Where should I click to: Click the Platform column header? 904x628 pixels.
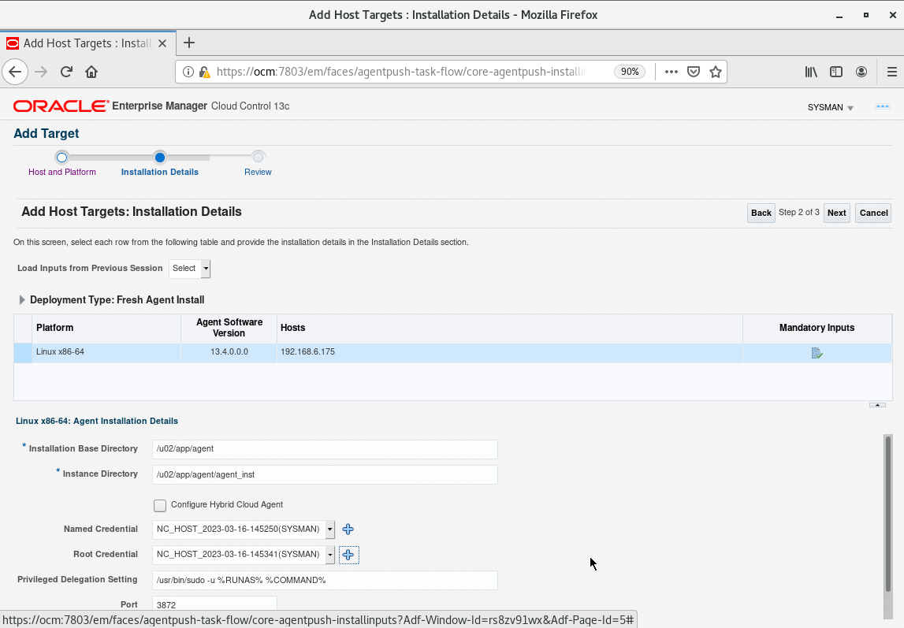pos(106,328)
